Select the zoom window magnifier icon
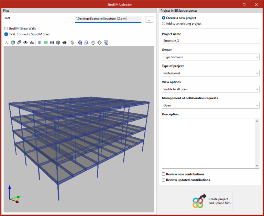 (86, 43)
